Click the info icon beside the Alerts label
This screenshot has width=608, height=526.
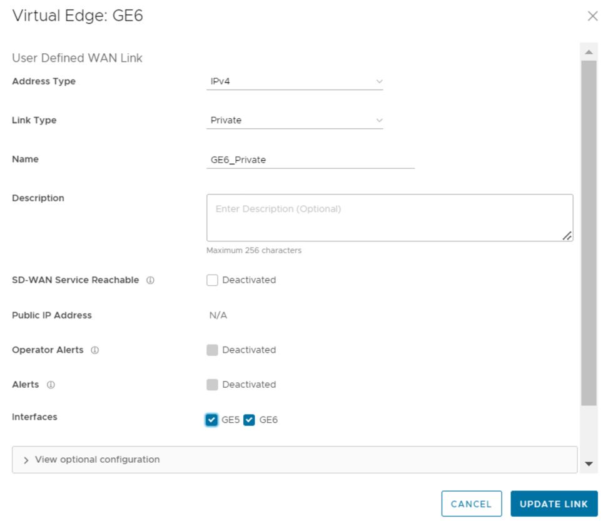(51, 385)
